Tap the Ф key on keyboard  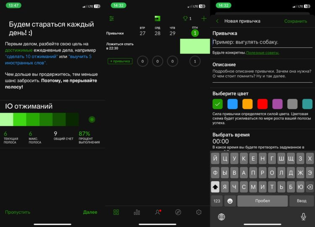pyautogui.click(x=215, y=172)
